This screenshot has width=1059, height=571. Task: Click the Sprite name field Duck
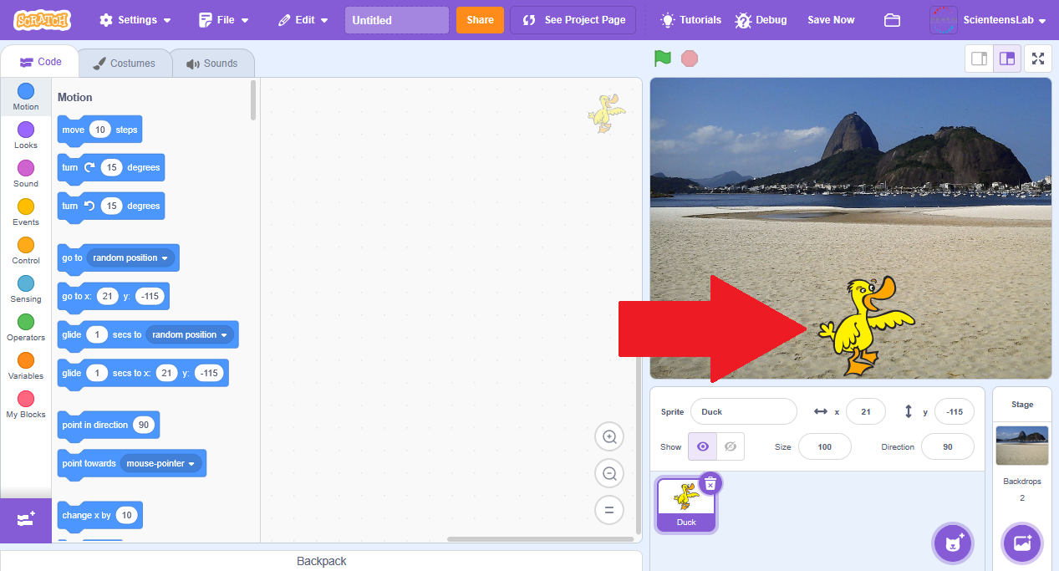click(x=744, y=411)
